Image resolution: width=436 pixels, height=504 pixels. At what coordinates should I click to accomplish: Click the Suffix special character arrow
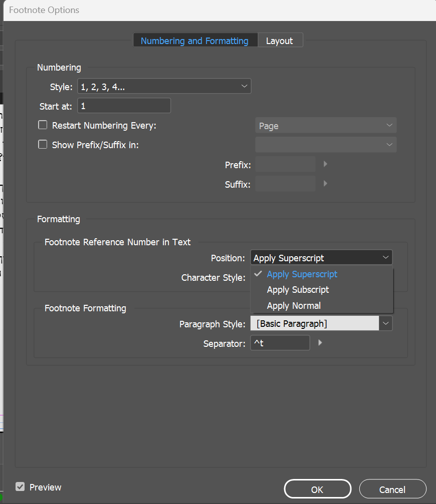325,184
